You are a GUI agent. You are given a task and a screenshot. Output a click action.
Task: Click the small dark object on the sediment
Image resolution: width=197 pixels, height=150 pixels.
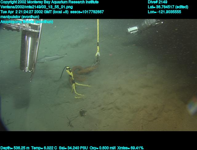[x=82, y=112]
